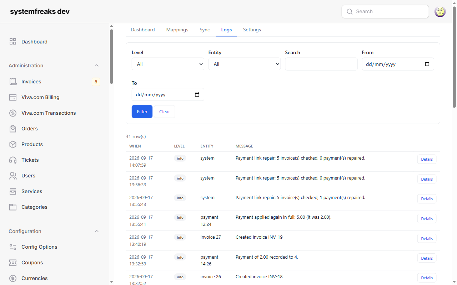The image size is (457, 285).
Task: Click the Config Options link
Action: pyautogui.click(x=39, y=247)
